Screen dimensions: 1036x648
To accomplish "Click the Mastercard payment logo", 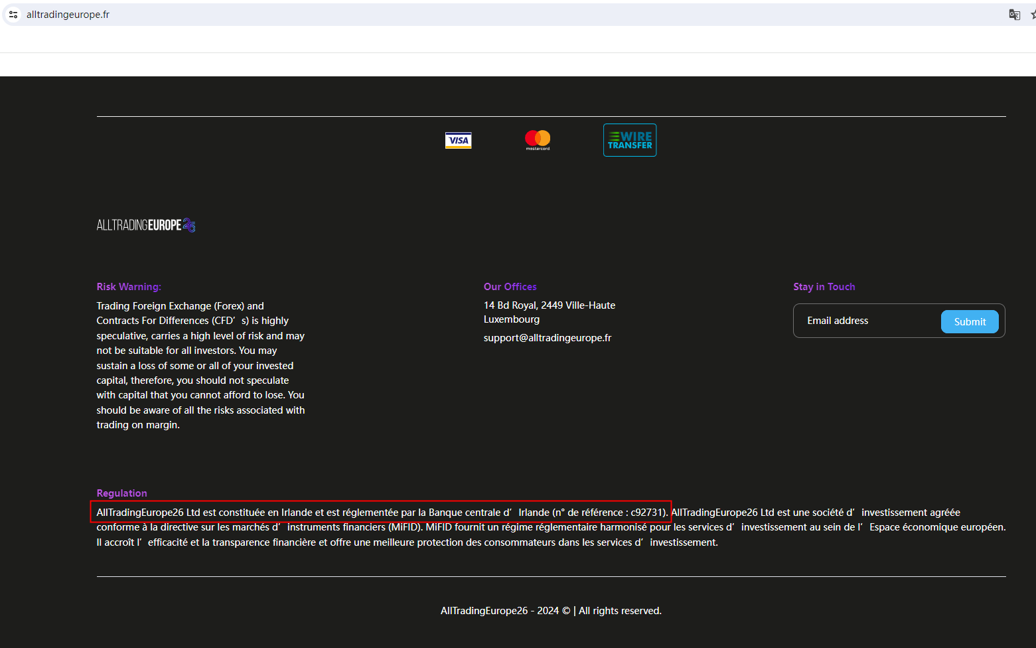I will click(x=538, y=139).
